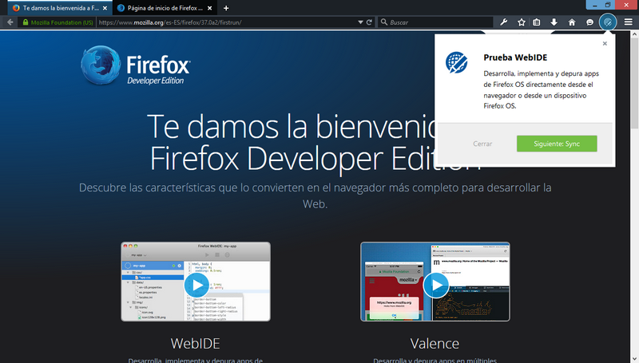The width and height of the screenshot is (639, 363).
Task: Click the bookmark star icon
Action: tap(522, 22)
